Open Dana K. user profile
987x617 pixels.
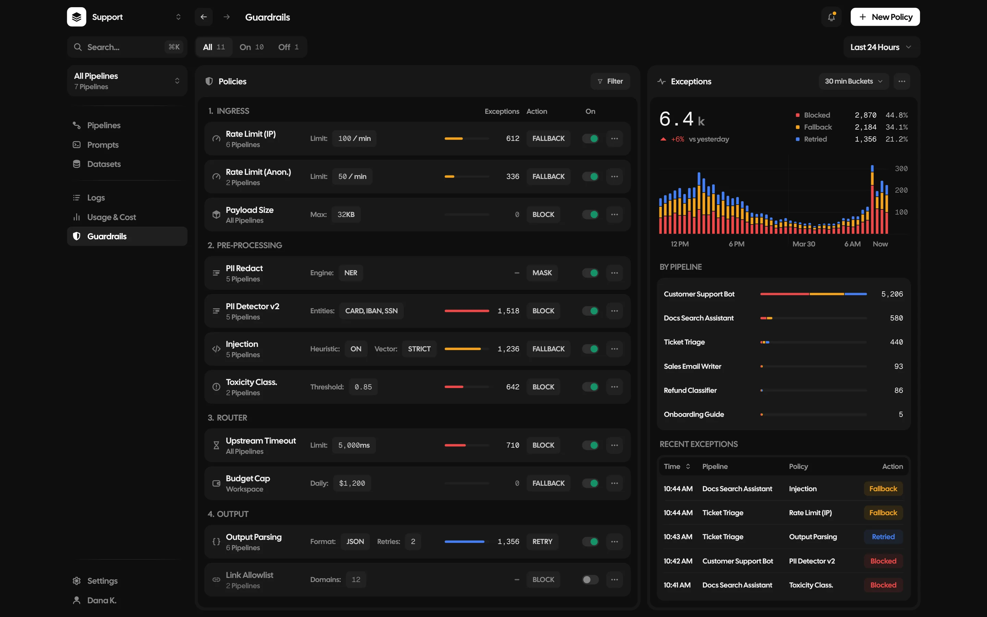[127, 600]
